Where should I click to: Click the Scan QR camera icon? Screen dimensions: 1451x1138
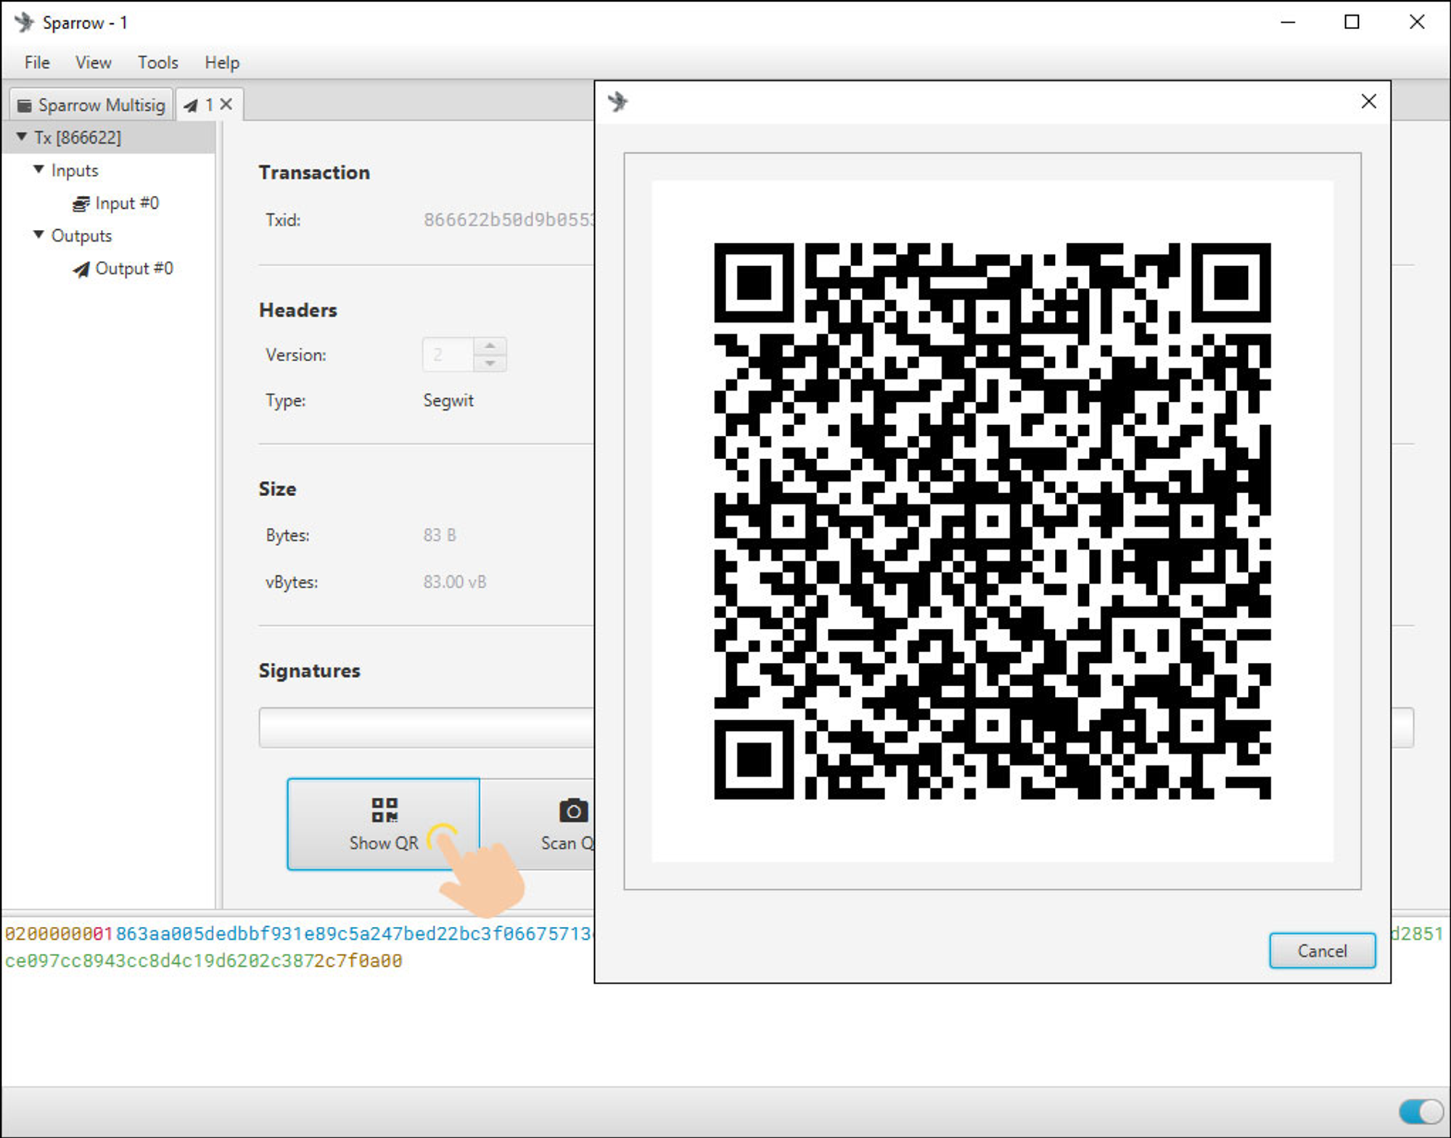click(573, 810)
